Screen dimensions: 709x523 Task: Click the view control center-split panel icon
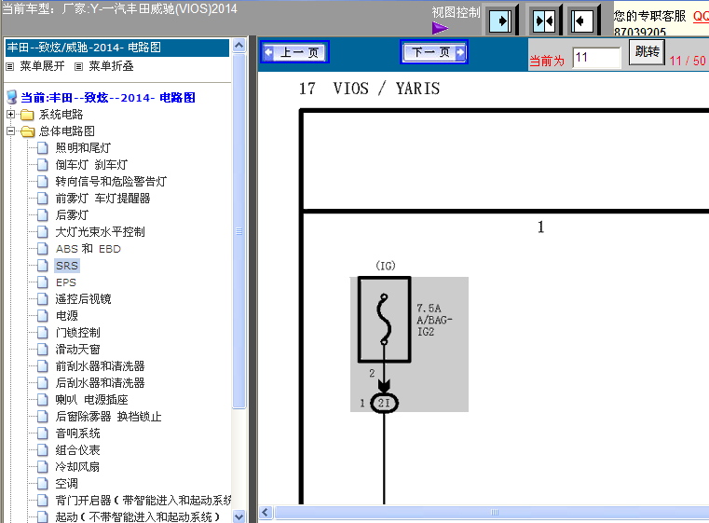543,21
